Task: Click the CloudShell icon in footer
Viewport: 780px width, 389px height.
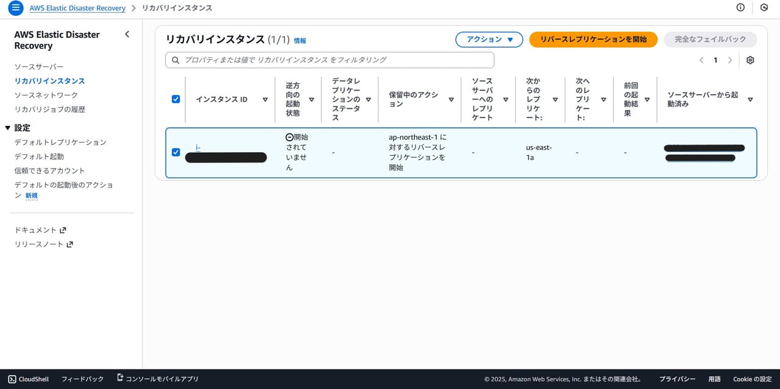Action: pos(12,379)
